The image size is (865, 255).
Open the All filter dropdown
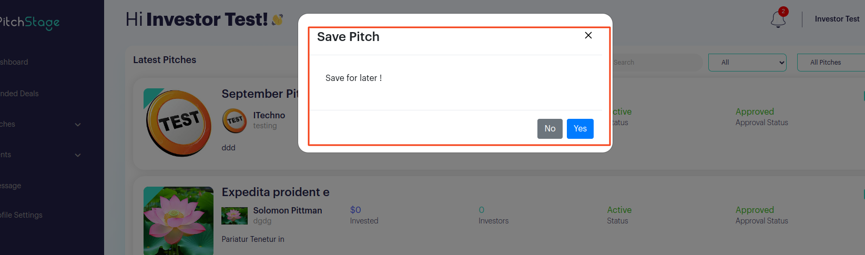(x=747, y=63)
